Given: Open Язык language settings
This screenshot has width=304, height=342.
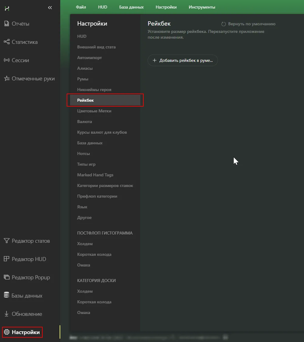Looking at the screenshot, I should pos(82,207).
